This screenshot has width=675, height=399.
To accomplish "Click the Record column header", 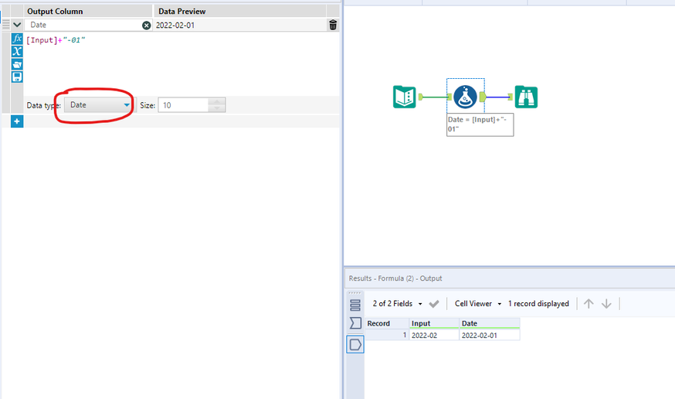I will [387, 323].
